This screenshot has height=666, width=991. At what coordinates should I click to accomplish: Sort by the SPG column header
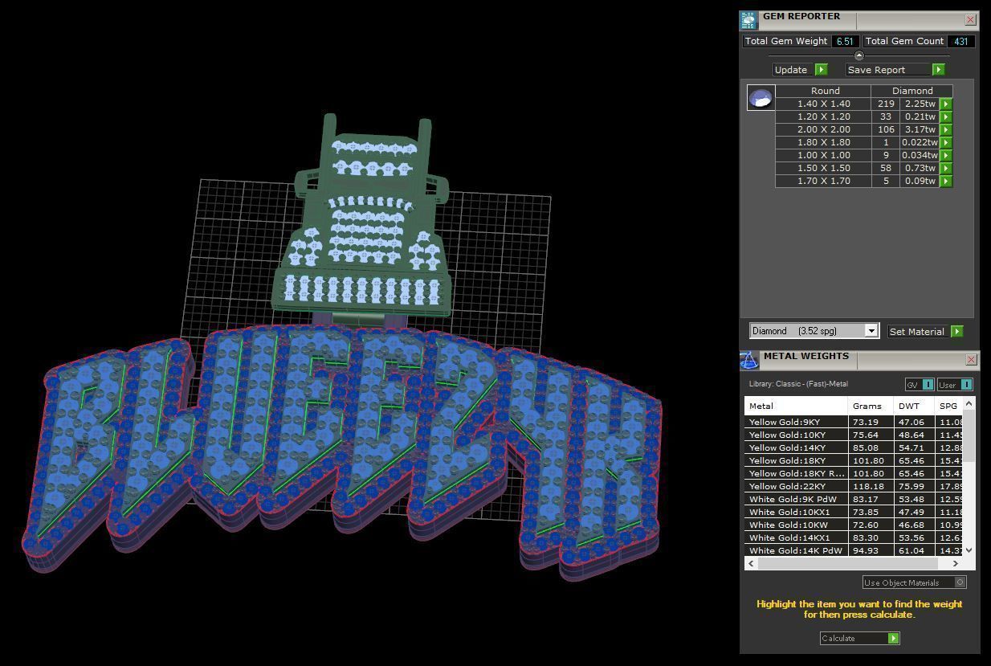pos(949,406)
